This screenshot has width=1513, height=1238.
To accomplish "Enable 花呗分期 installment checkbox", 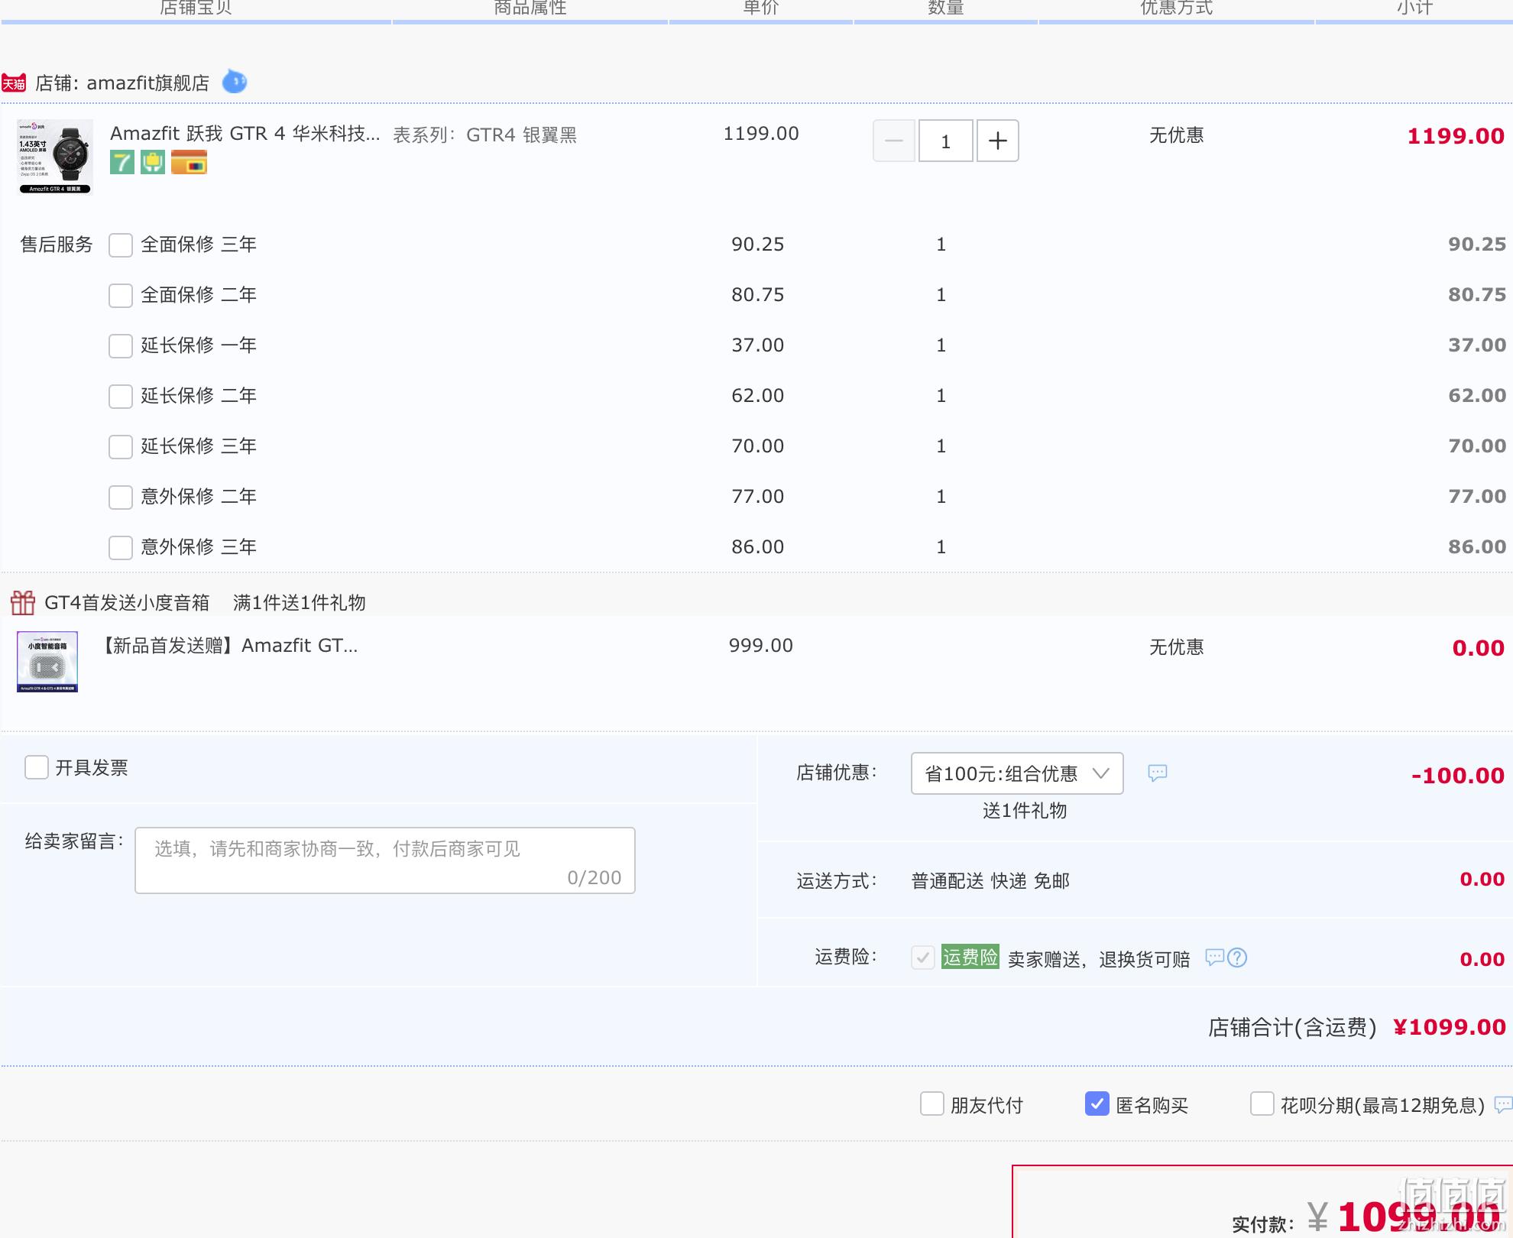I will [1262, 1104].
